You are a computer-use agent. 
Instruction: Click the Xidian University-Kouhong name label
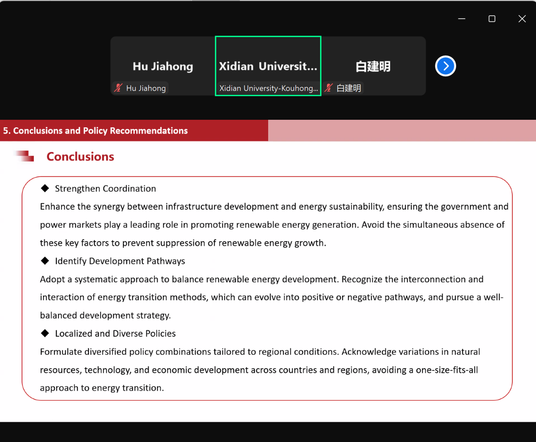pos(269,88)
